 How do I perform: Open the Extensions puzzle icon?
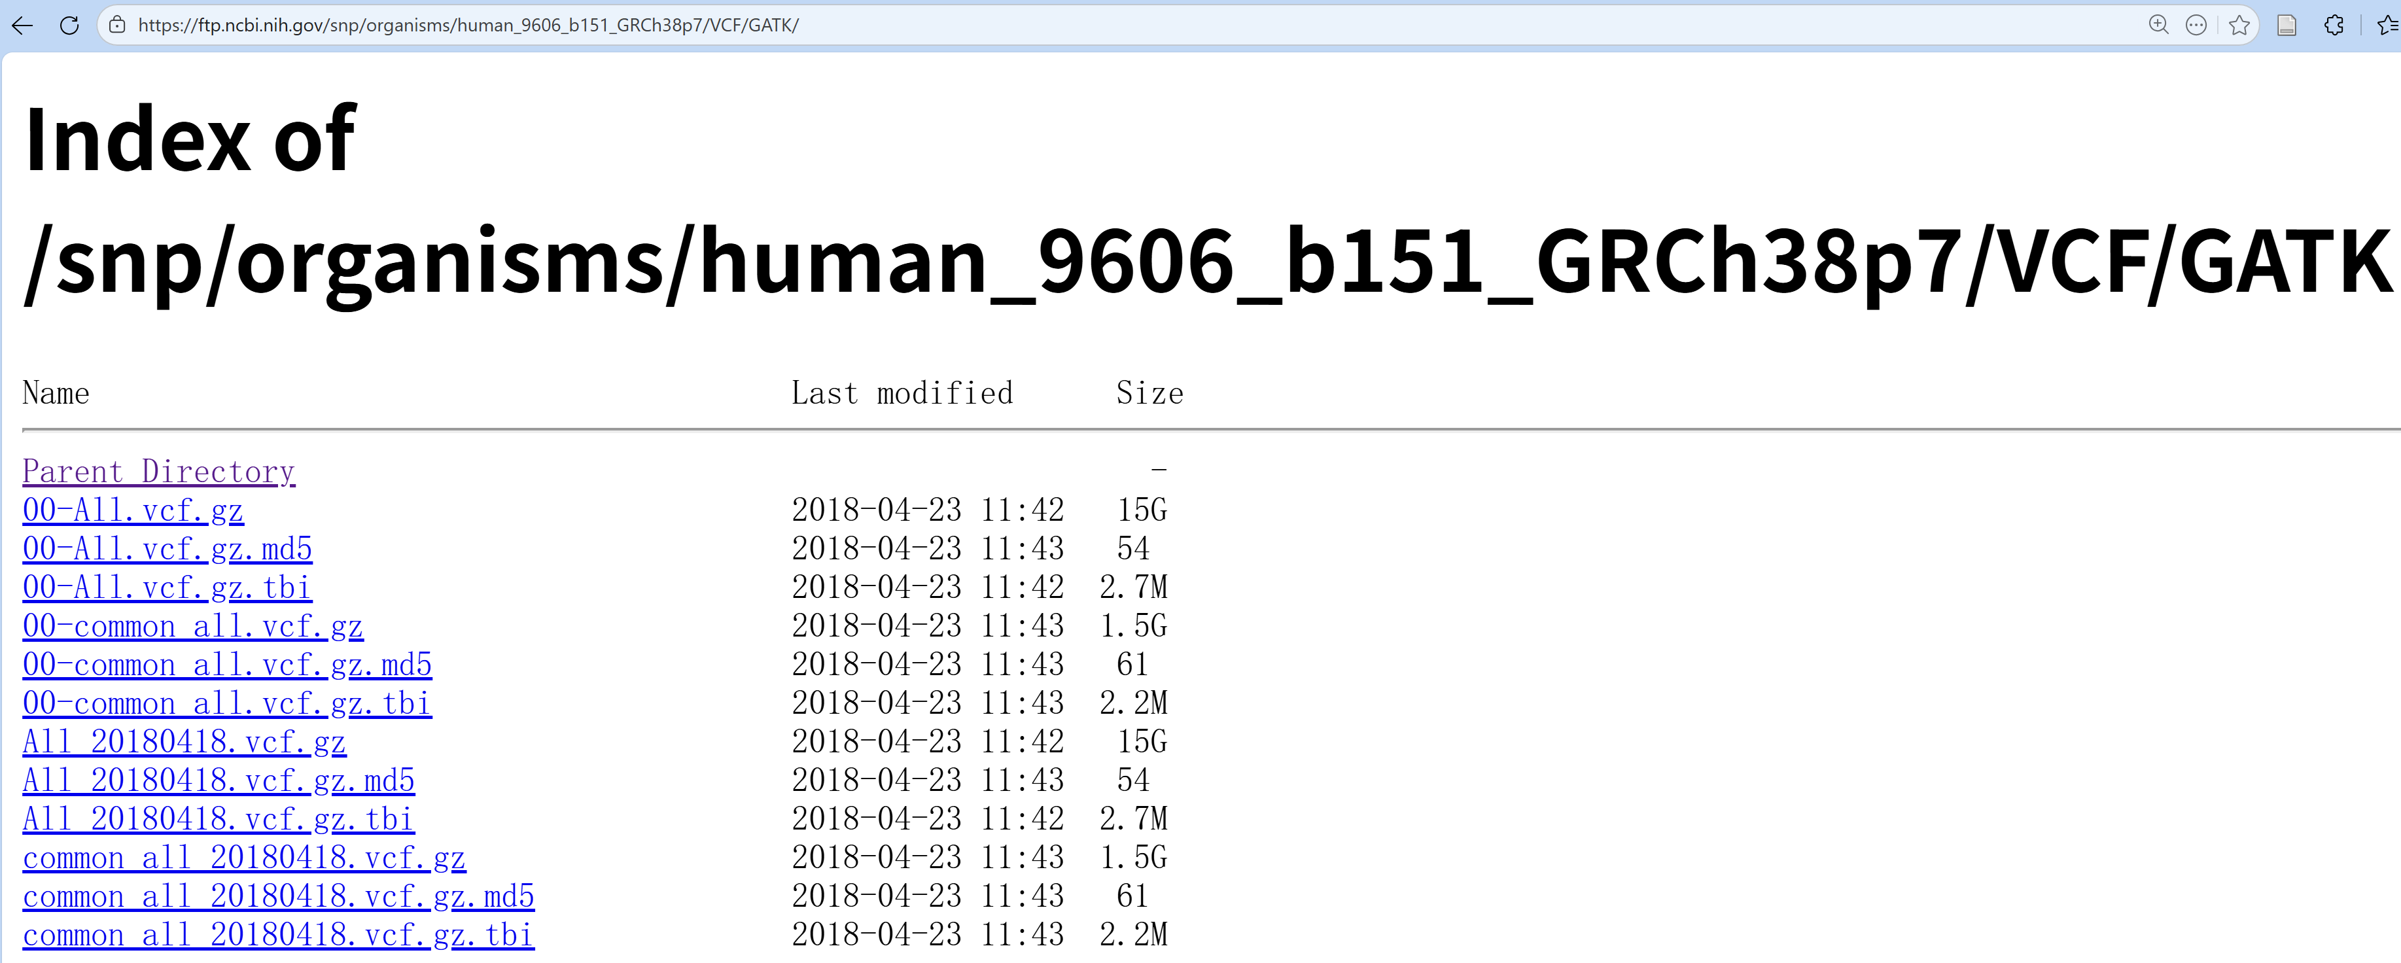click(2334, 25)
